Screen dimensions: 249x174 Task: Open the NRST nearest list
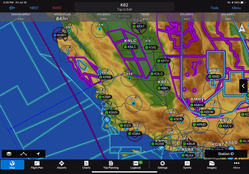click(x=34, y=8)
